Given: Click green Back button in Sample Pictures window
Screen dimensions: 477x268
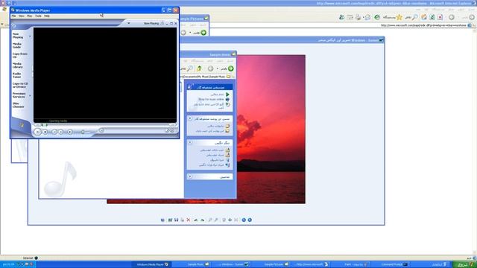Looking at the screenshot, I should tap(203, 33).
